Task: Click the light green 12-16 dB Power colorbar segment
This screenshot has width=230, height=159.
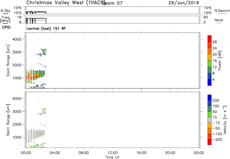Action: point(210,64)
